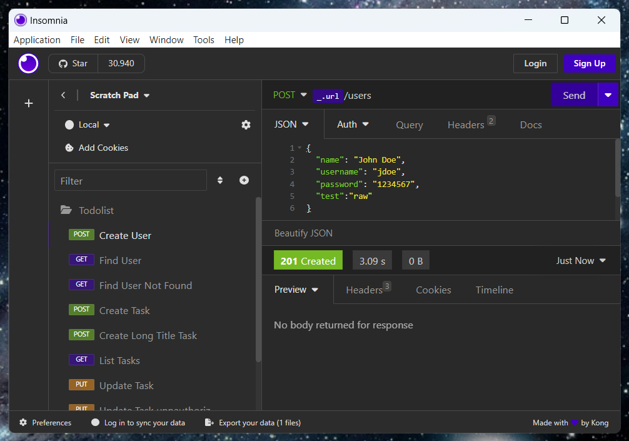Open the File menu
Image resolution: width=629 pixels, height=441 pixels.
(x=78, y=40)
